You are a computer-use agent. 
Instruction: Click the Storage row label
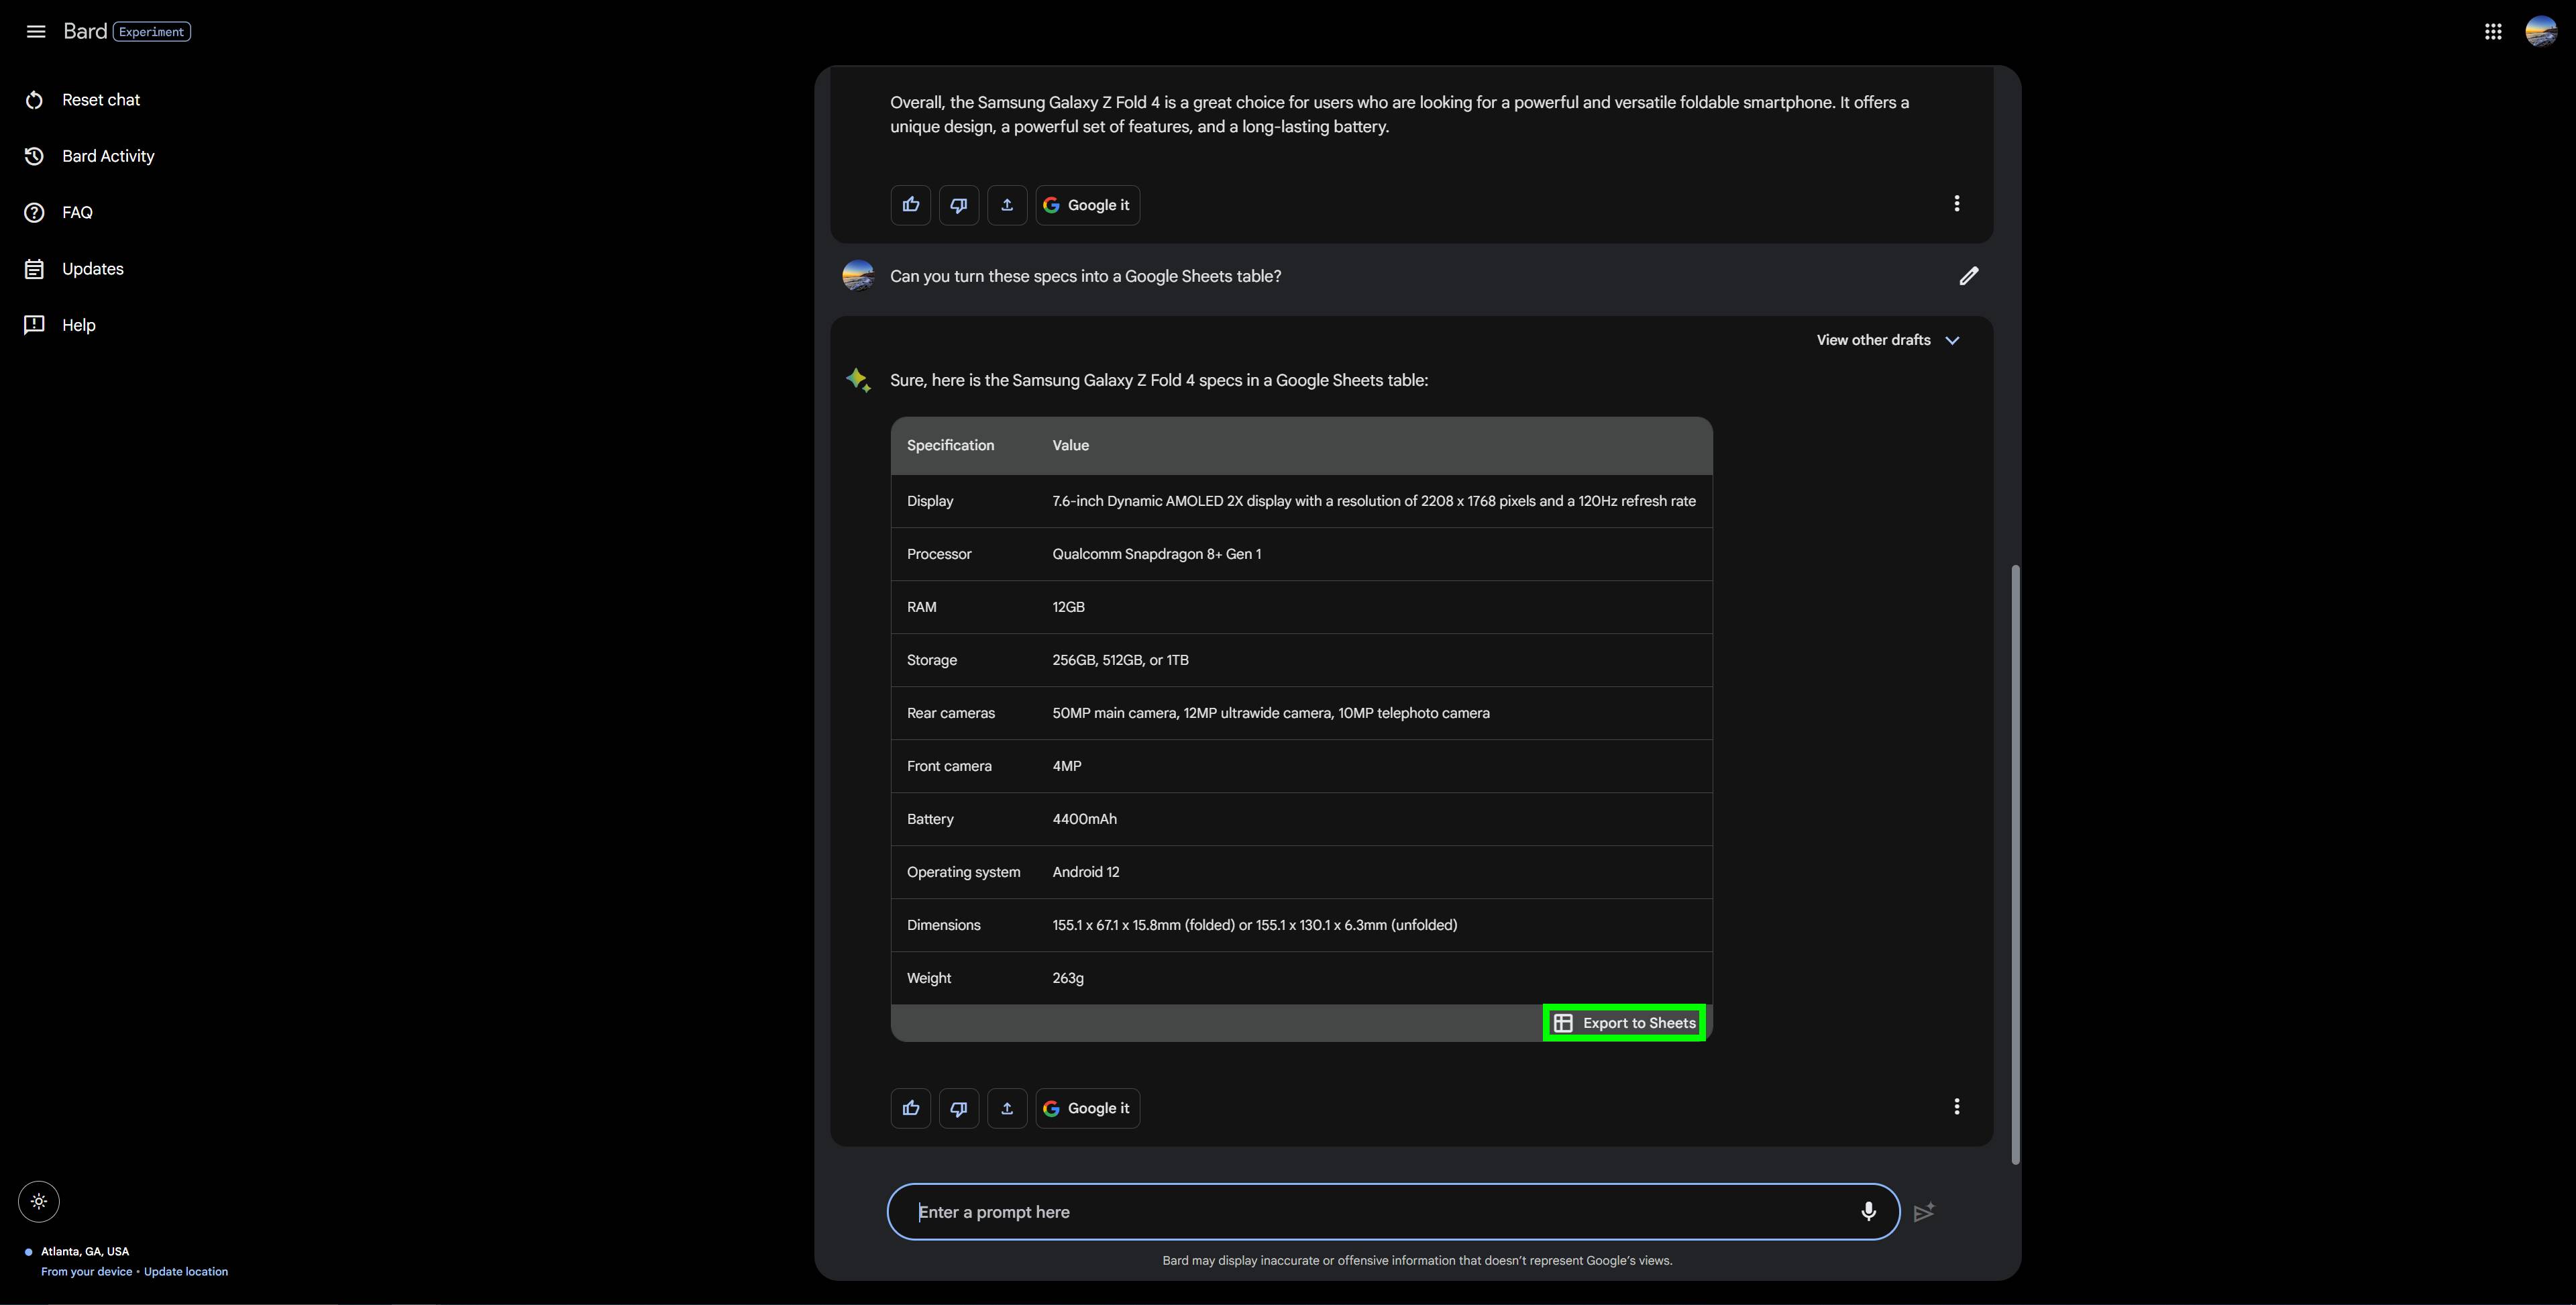tap(932, 660)
